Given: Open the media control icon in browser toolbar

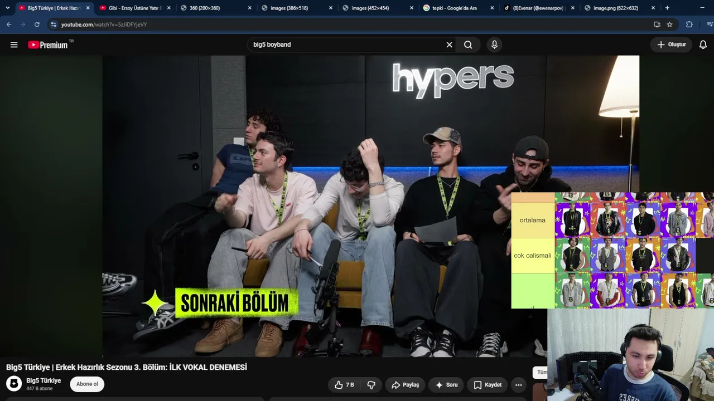Looking at the screenshot, I should click(x=710, y=25).
